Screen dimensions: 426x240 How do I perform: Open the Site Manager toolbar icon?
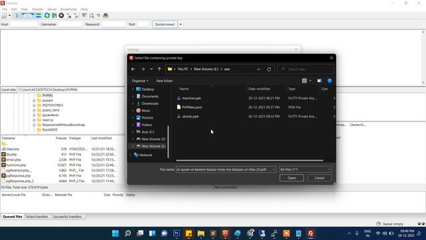(x=4, y=15)
